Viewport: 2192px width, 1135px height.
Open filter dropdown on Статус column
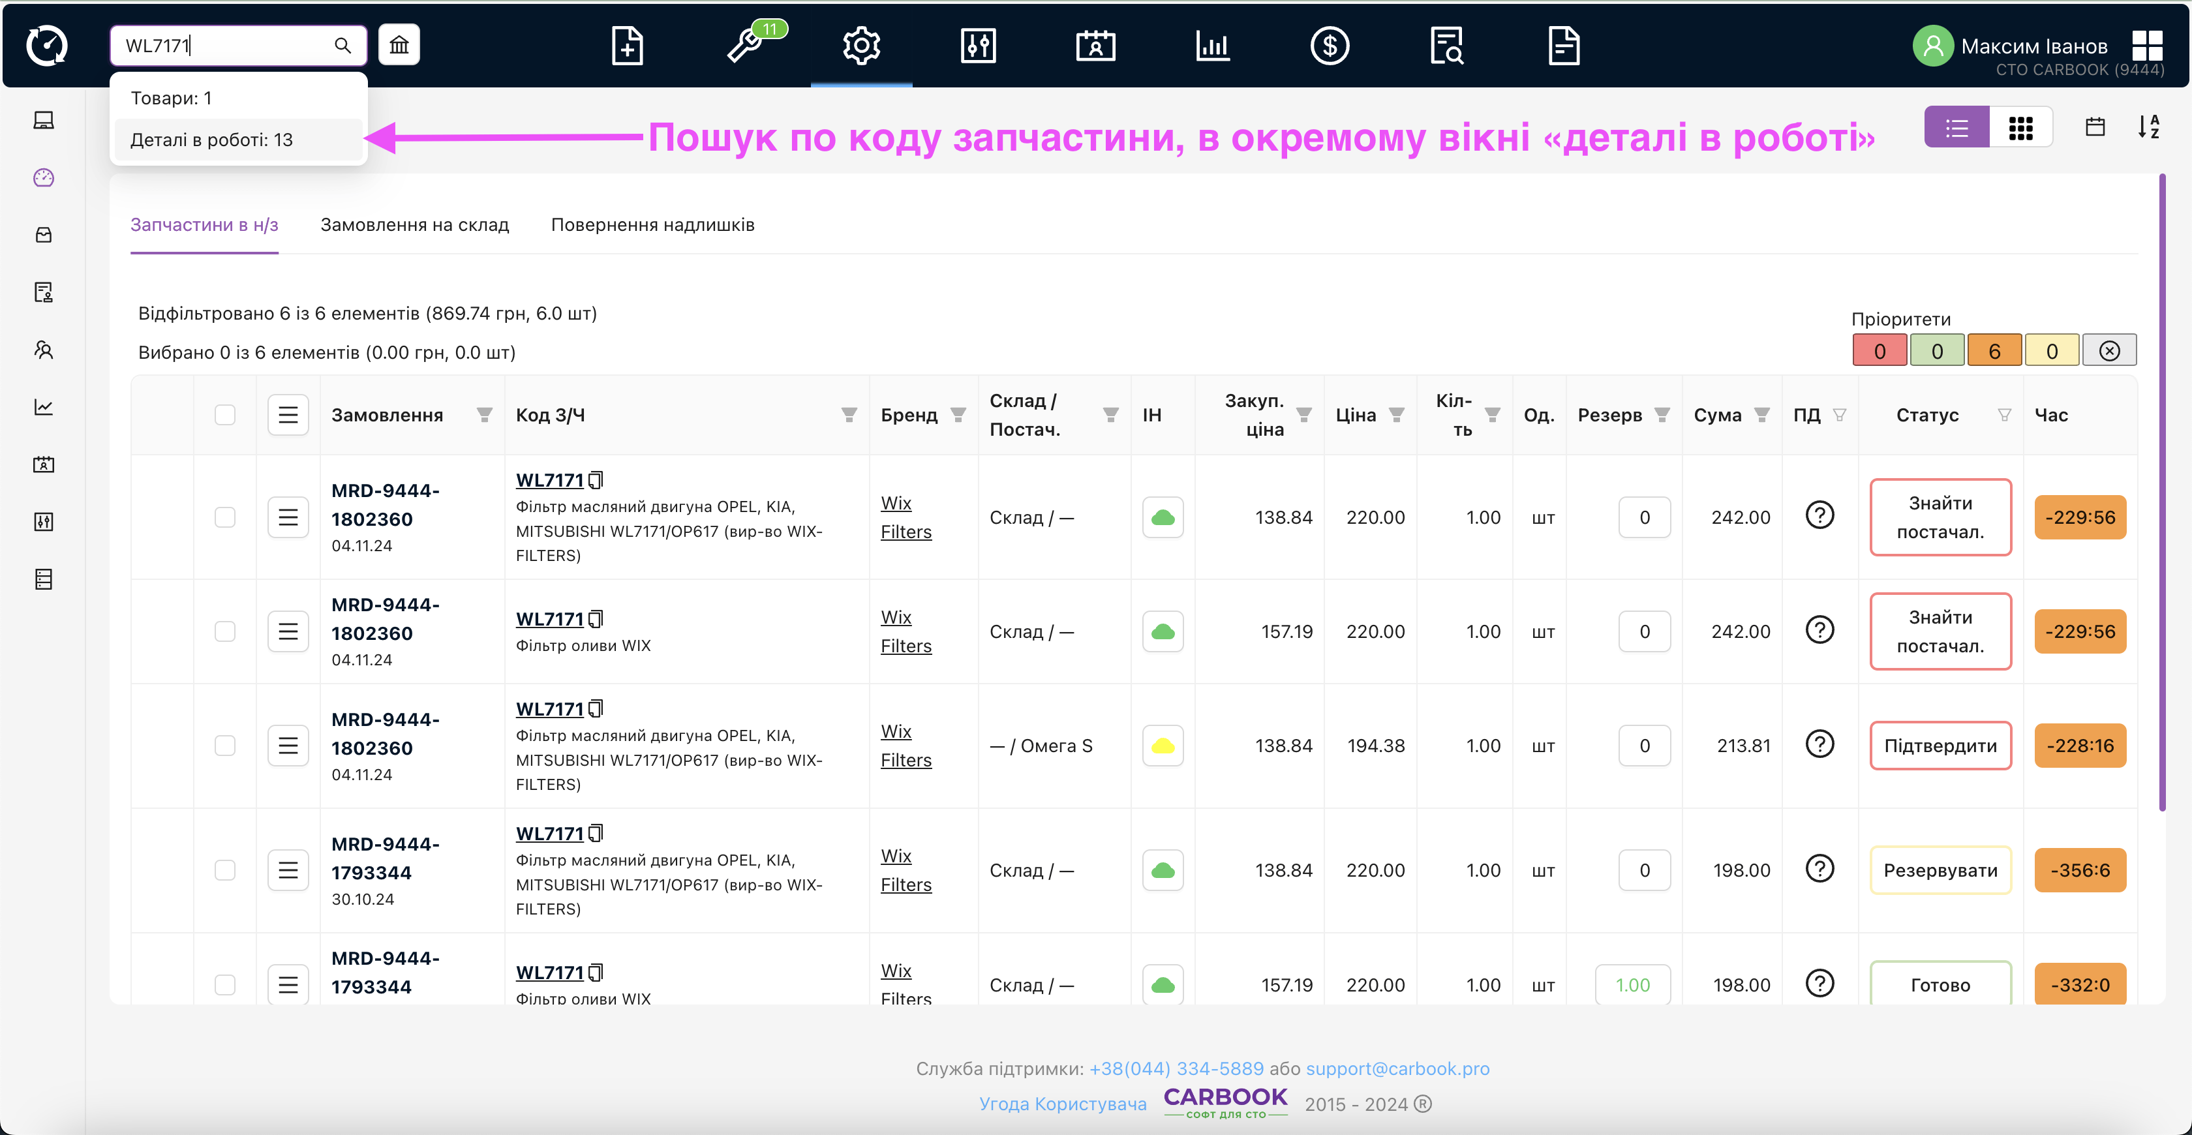[2004, 416]
